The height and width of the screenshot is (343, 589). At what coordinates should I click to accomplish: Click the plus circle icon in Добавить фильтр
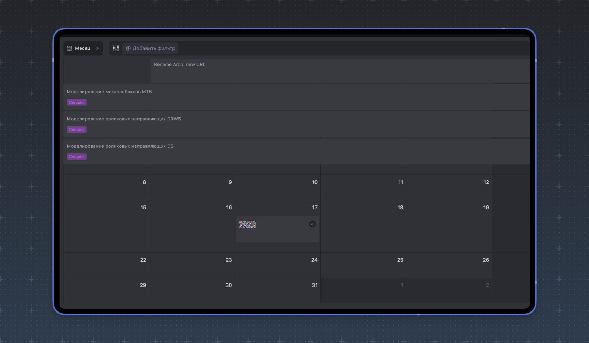point(128,48)
